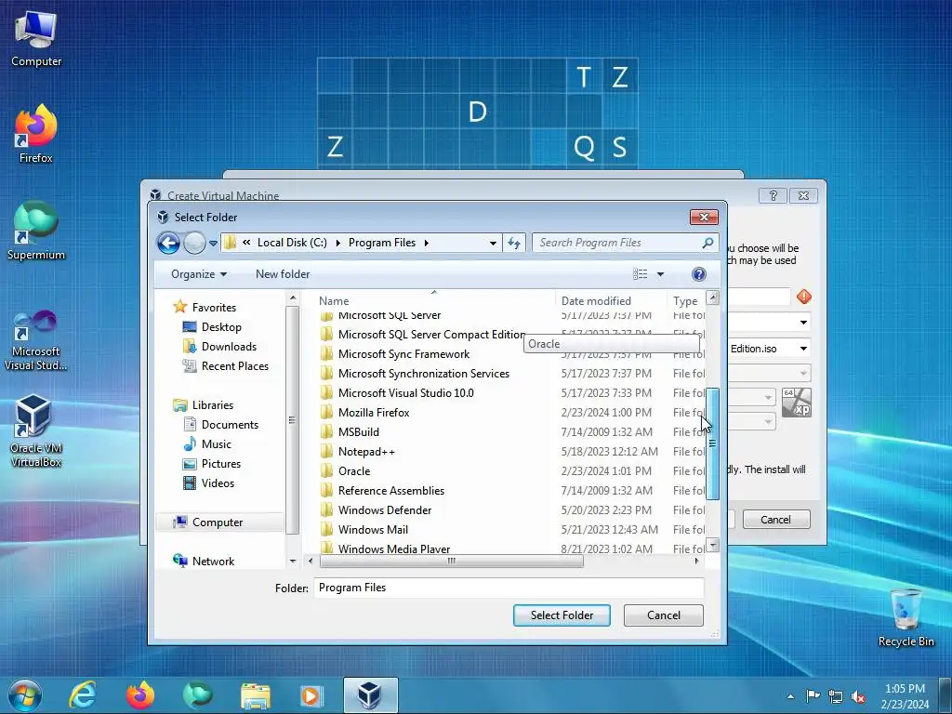The image size is (952, 714).
Task: Click the Select Folder button
Action: (562, 615)
